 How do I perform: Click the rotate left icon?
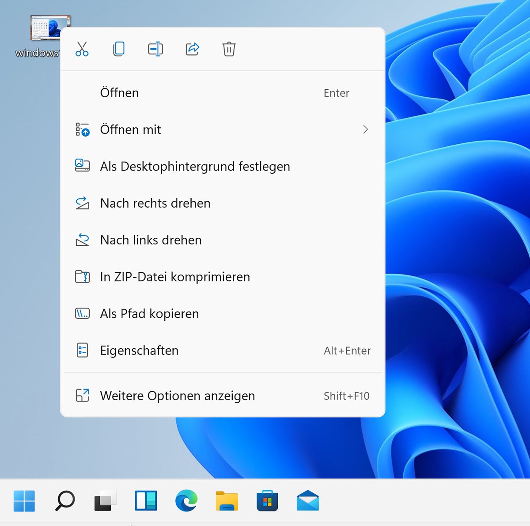82,240
